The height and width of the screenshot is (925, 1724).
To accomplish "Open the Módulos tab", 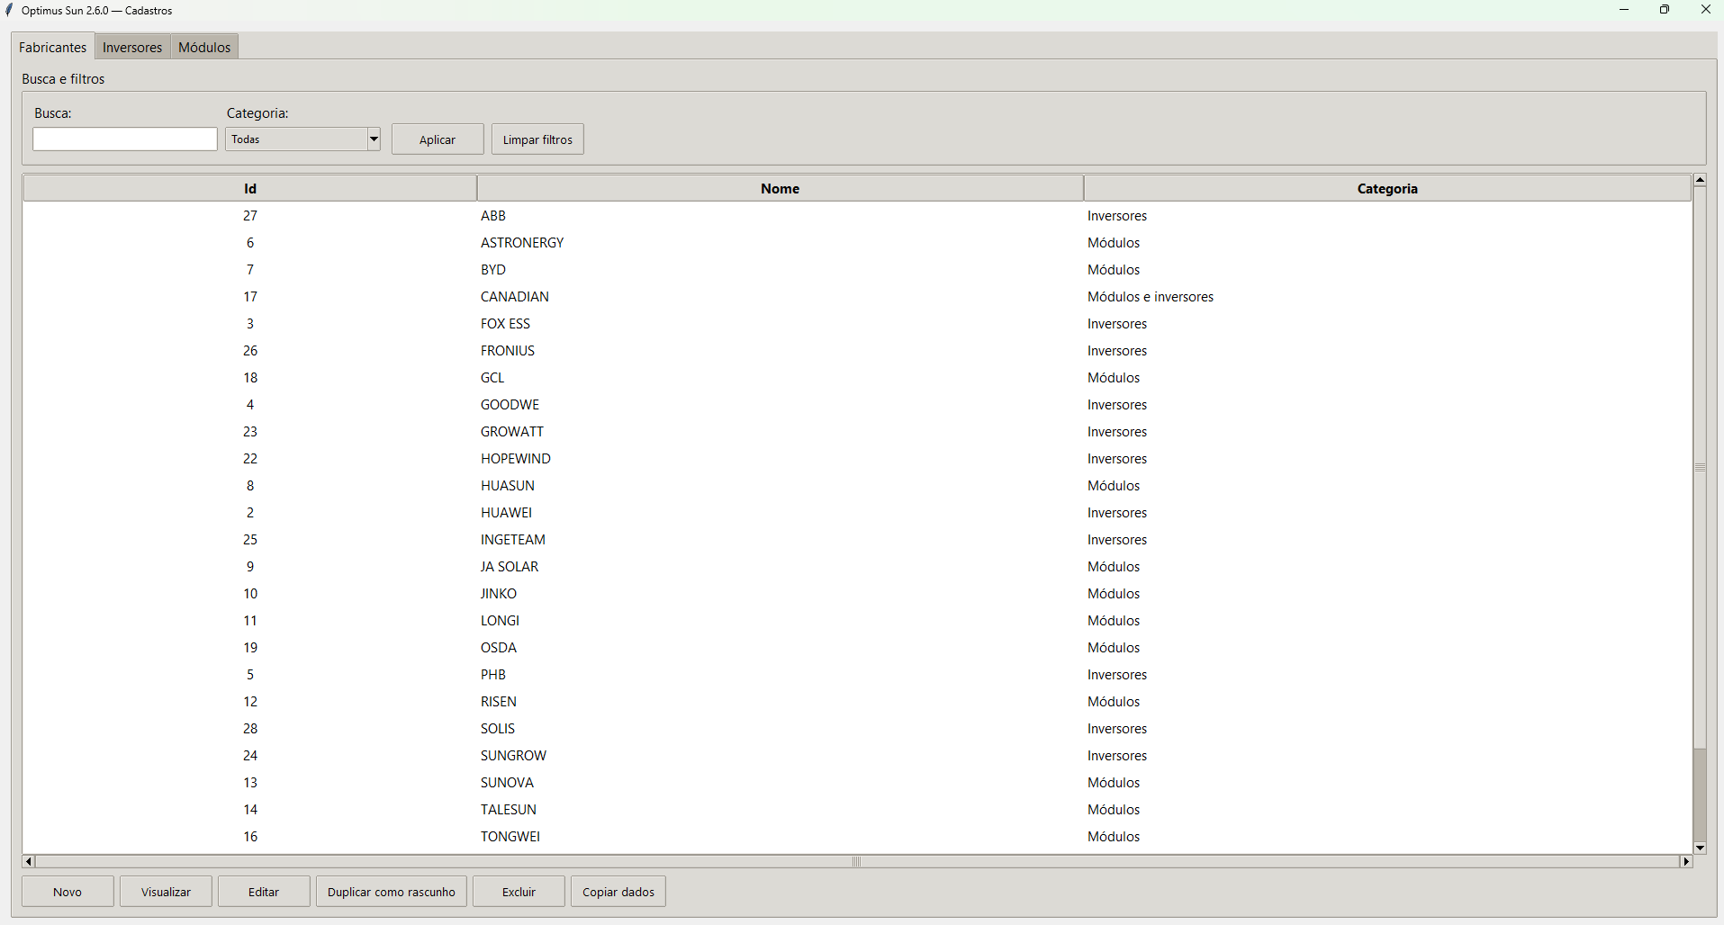I will pos(204,47).
